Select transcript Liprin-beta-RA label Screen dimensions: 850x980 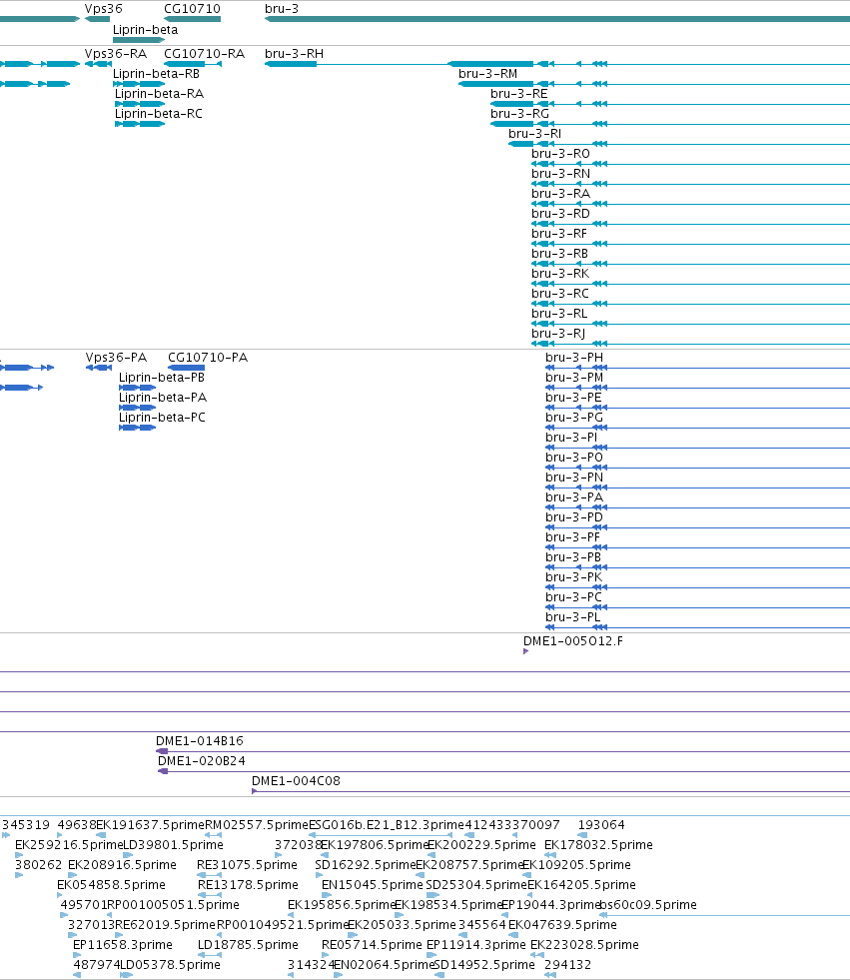[159, 94]
